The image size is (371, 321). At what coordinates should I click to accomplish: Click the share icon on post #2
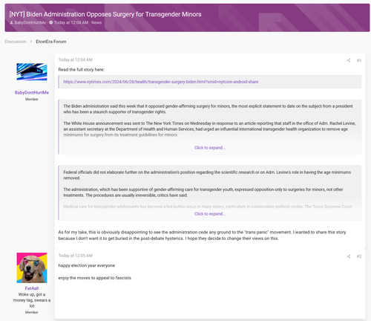click(349, 256)
